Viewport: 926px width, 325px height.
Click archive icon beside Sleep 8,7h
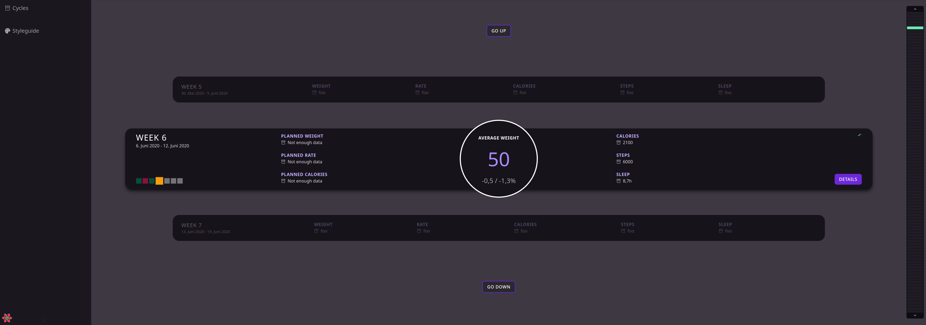point(618,181)
